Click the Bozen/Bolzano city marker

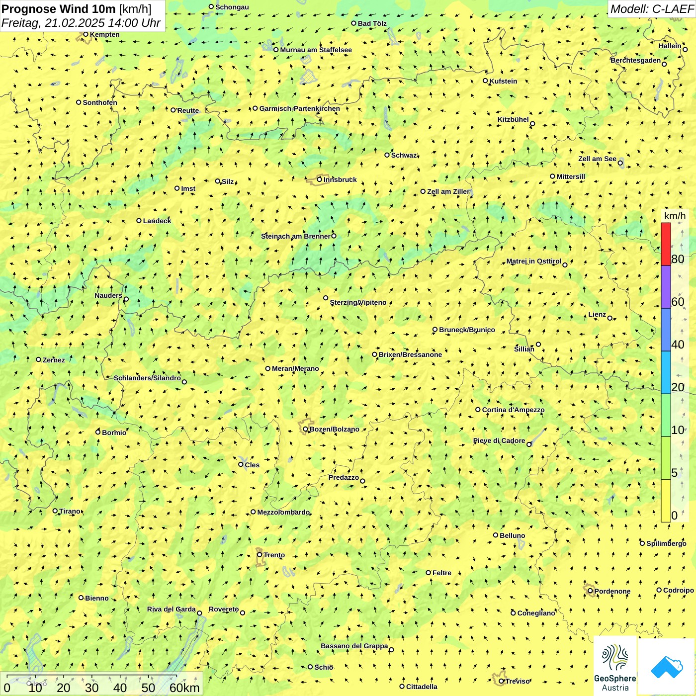[305, 429]
